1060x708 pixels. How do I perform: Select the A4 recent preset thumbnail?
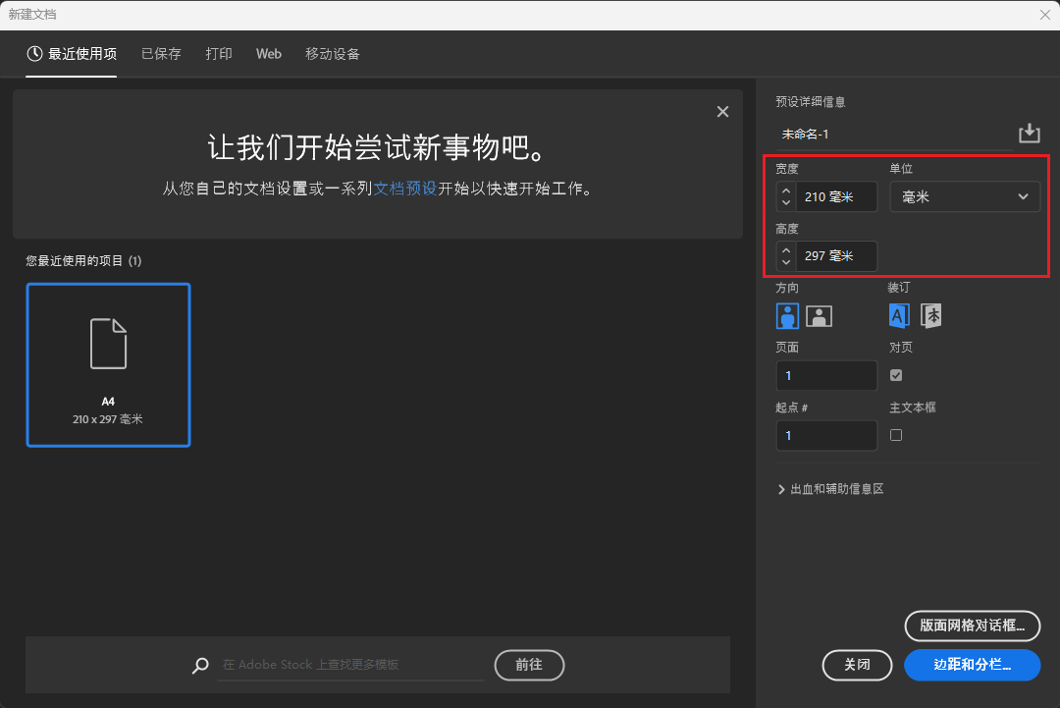pyautogui.click(x=108, y=365)
